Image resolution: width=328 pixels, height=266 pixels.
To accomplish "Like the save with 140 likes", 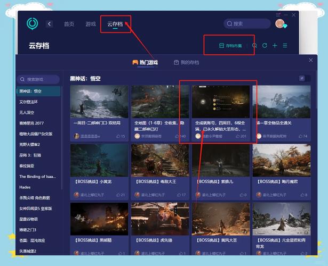I will coord(177,136).
